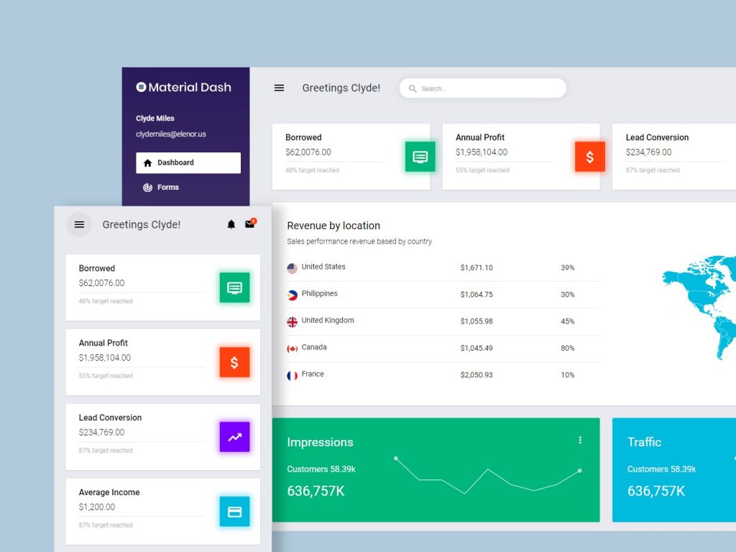
Task: Click the Search input field
Action: click(482, 88)
